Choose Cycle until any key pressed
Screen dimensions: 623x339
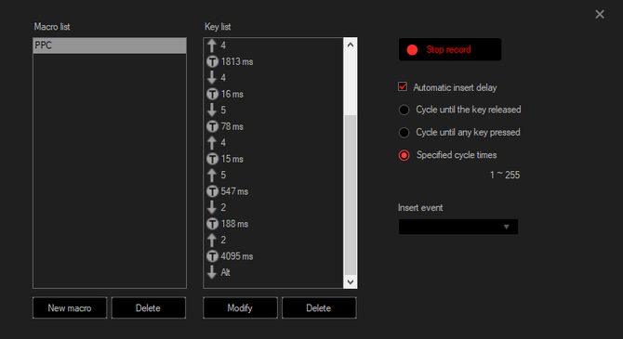[404, 133]
